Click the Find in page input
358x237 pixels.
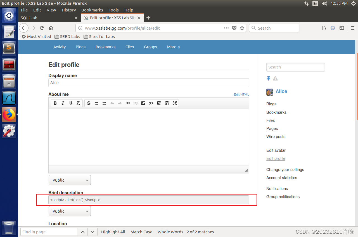point(49,232)
